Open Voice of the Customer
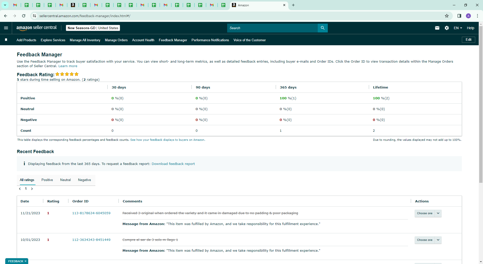This screenshot has height=264, width=483. pos(250,40)
